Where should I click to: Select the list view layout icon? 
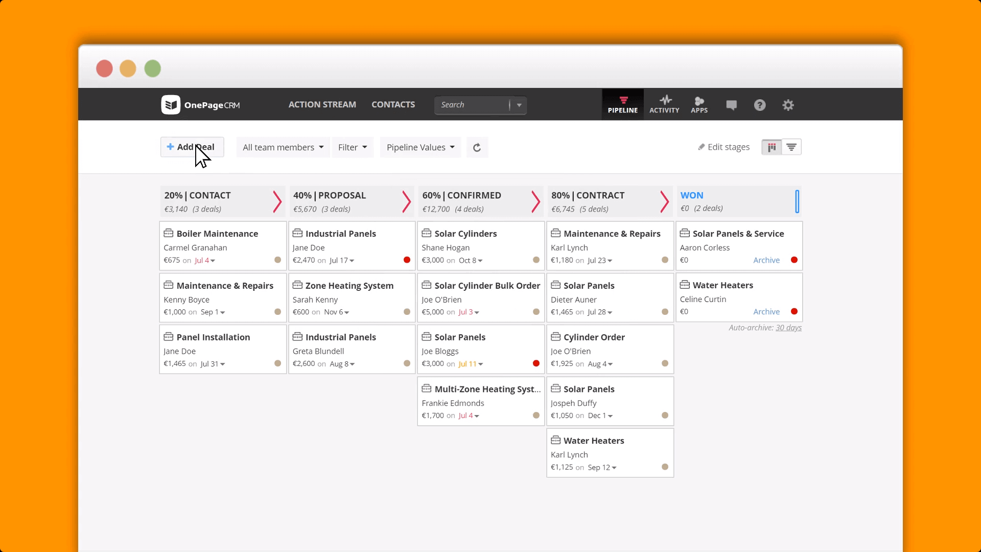tap(791, 147)
